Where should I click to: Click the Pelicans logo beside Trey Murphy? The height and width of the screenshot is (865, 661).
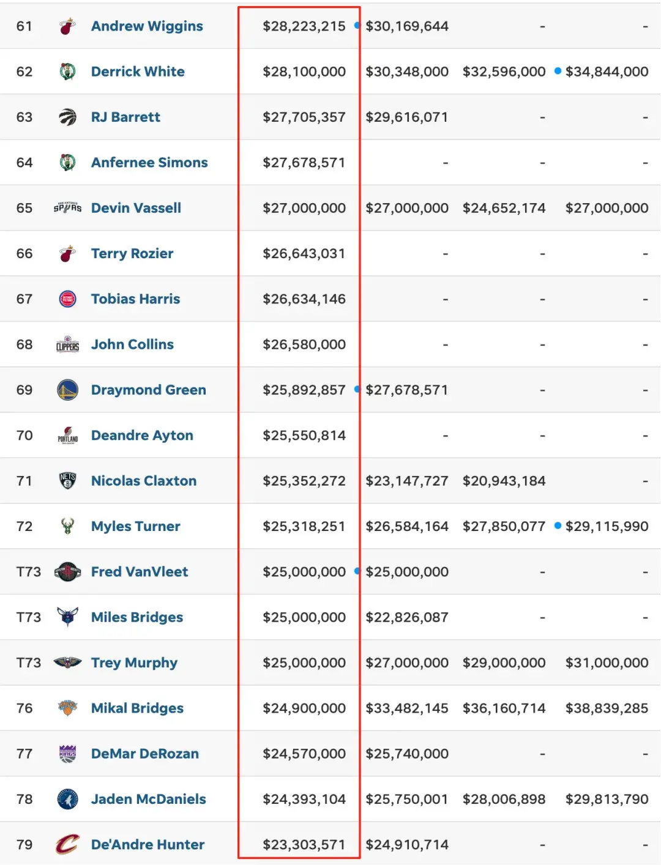[67, 663]
